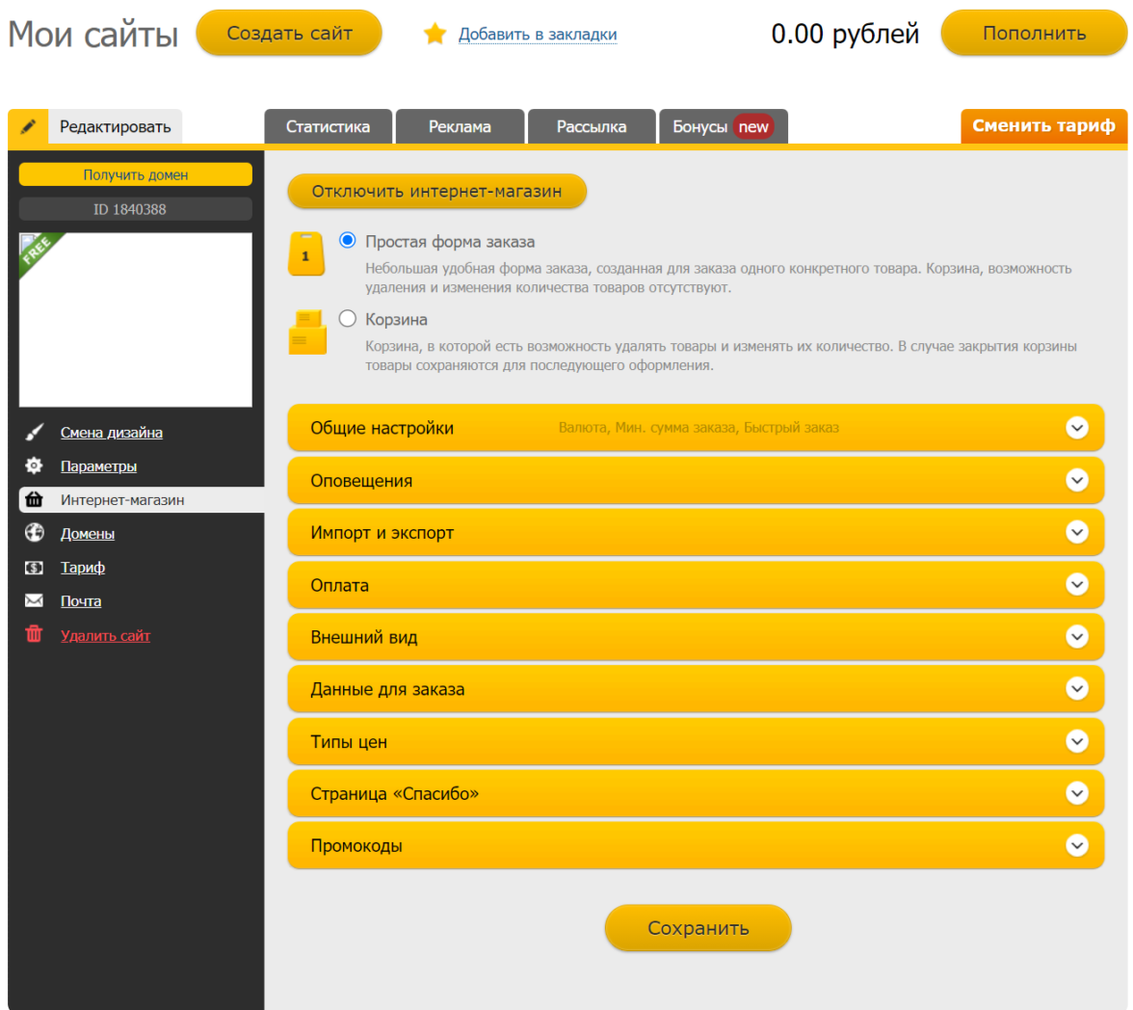Image resolution: width=1133 pixels, height=1010 pixels.
Task: Click the Оповещения section title
Action: [361, 481]
